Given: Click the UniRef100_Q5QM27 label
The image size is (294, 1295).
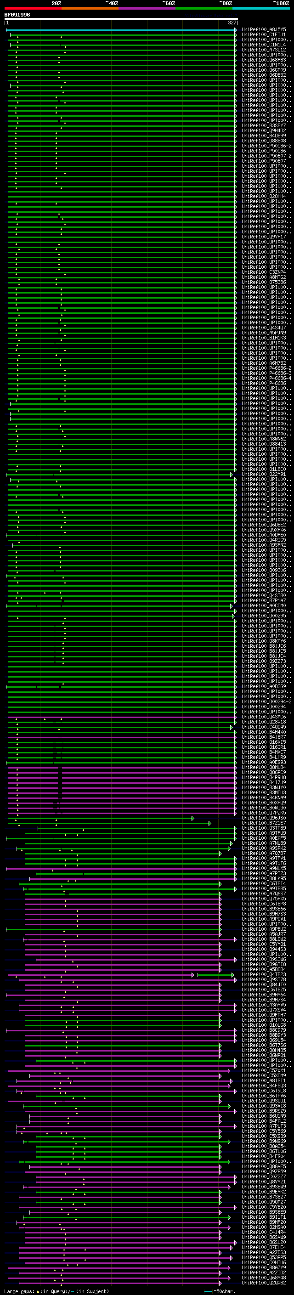Looking at the screenshot, I should pos(264,1201).
